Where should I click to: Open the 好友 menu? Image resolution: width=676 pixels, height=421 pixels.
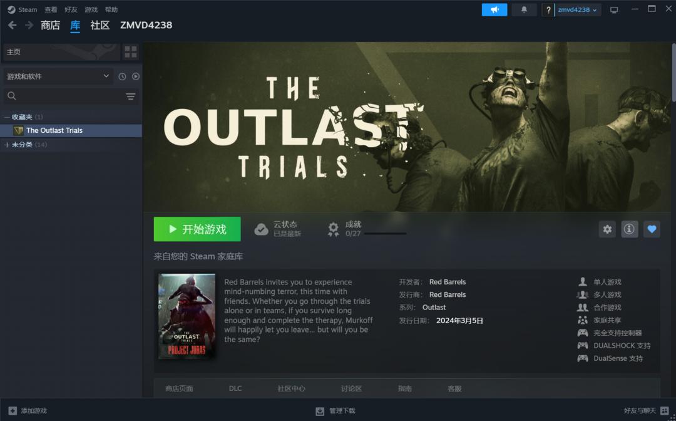71,9
